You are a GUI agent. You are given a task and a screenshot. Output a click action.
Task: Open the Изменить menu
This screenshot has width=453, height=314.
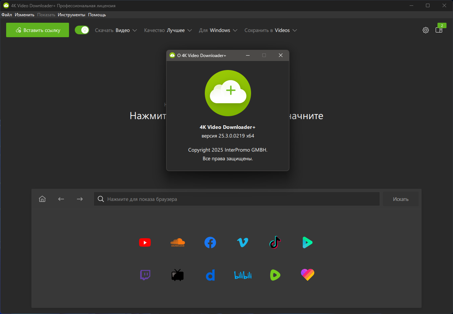(x=25, y=15)
